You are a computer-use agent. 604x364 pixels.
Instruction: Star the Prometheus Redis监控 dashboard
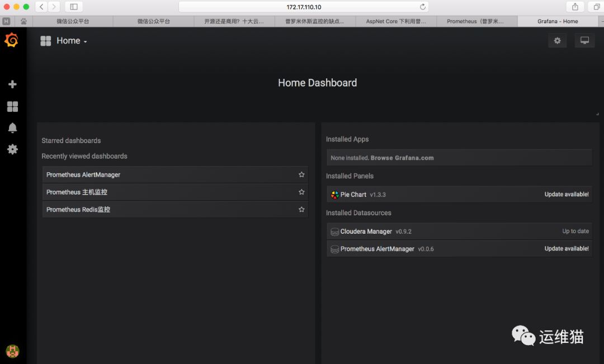click(301, 209)
